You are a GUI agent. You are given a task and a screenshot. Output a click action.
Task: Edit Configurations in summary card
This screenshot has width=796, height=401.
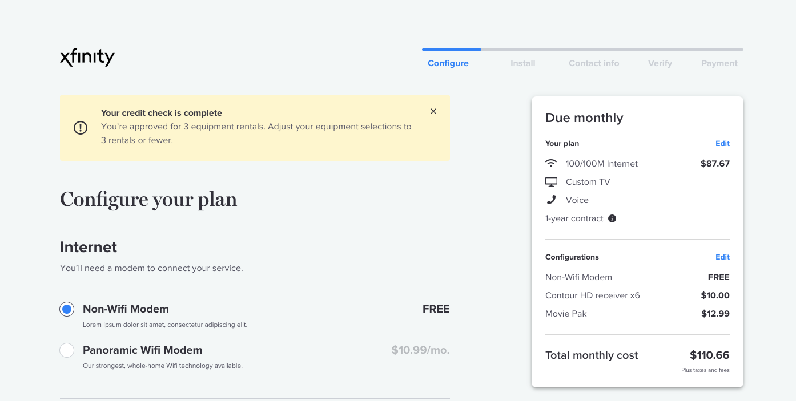(722, 257)
